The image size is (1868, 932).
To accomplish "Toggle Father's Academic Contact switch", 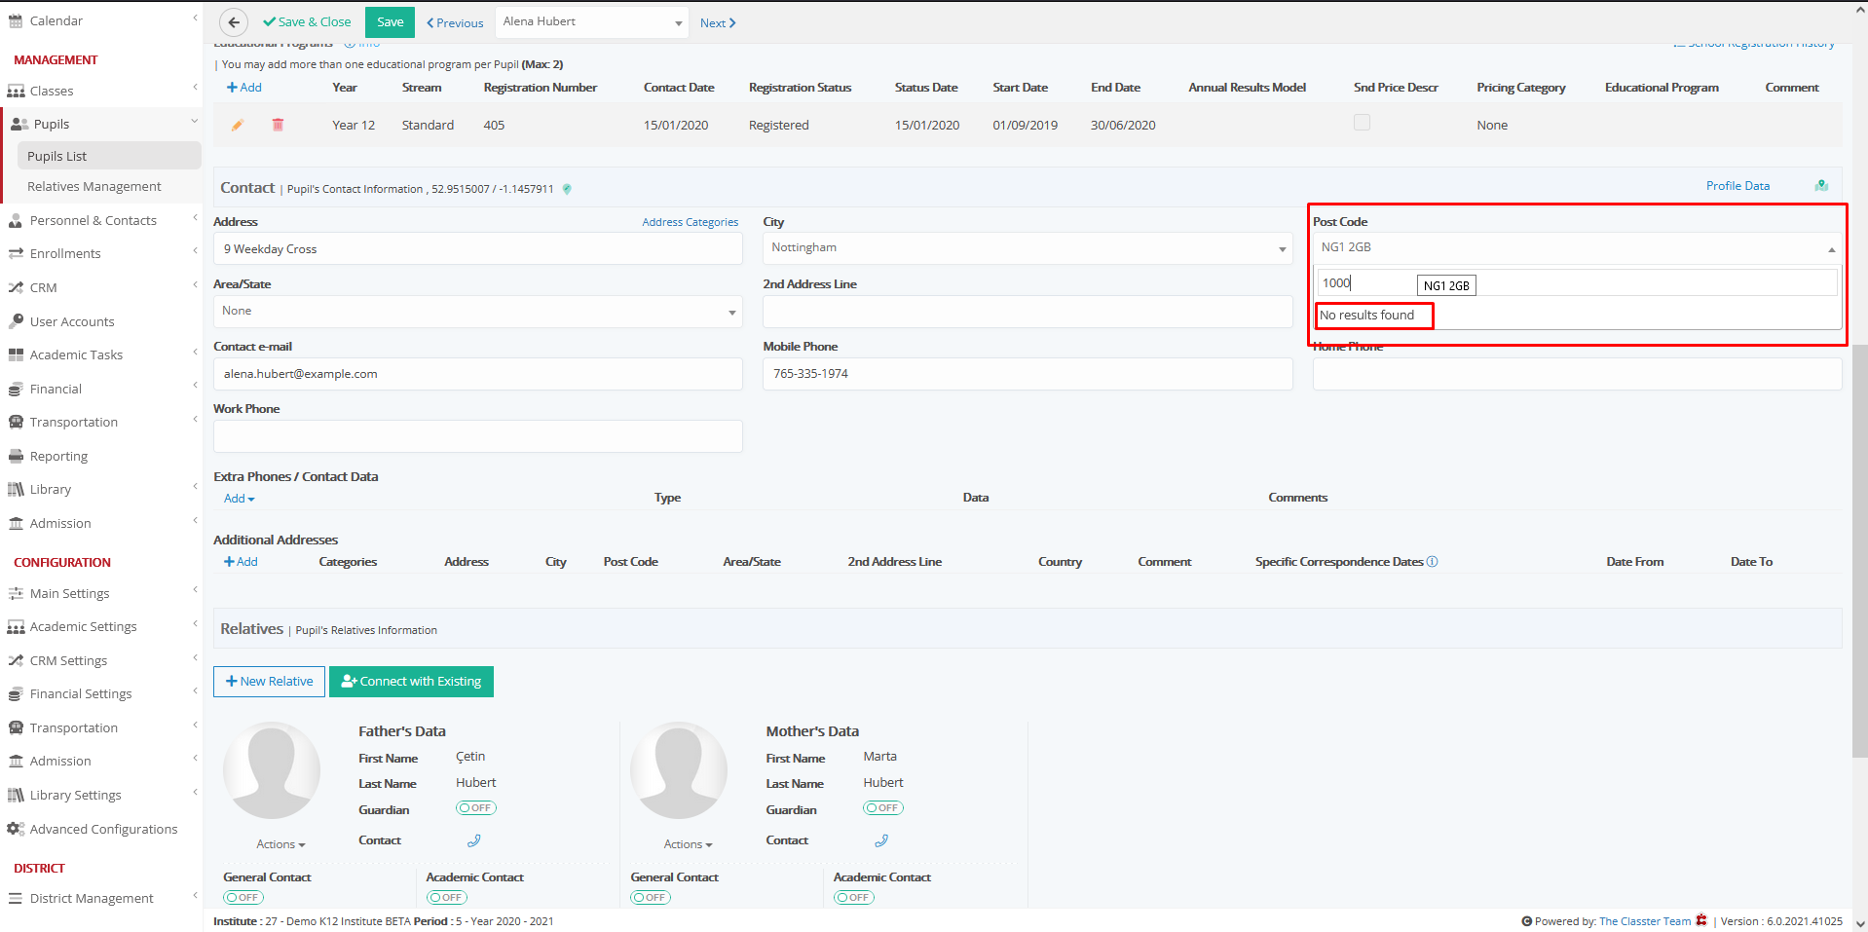I will (447, 898).
